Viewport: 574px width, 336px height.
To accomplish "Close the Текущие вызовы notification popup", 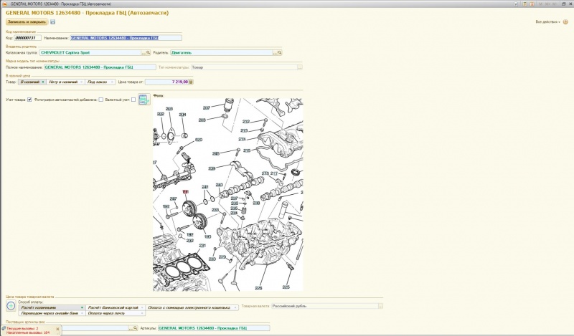I will pos(57,329).
